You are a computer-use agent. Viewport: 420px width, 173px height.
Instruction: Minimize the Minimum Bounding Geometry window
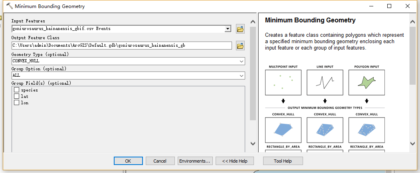pos(371,6)
